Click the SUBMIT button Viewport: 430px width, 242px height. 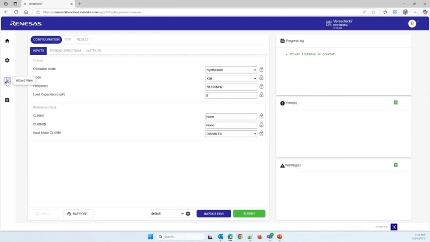pos(249,213)
